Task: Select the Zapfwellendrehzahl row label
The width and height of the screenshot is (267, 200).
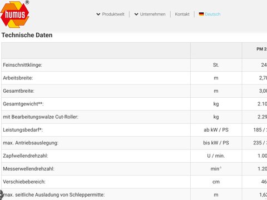Action: click(x=26, y=156)
